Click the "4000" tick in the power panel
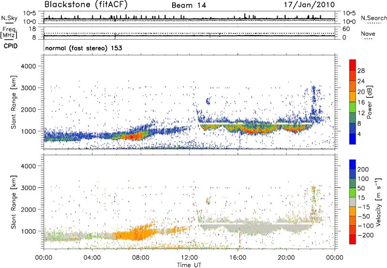387x268 pixels. point(28,66)
